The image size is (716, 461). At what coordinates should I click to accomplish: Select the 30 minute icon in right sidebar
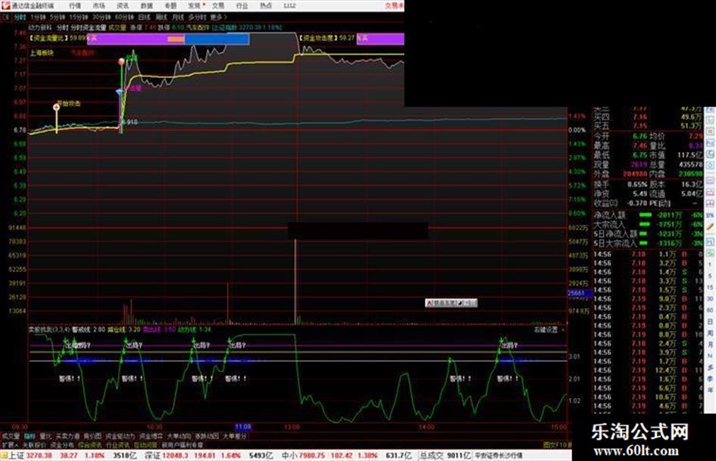point(710,299)
